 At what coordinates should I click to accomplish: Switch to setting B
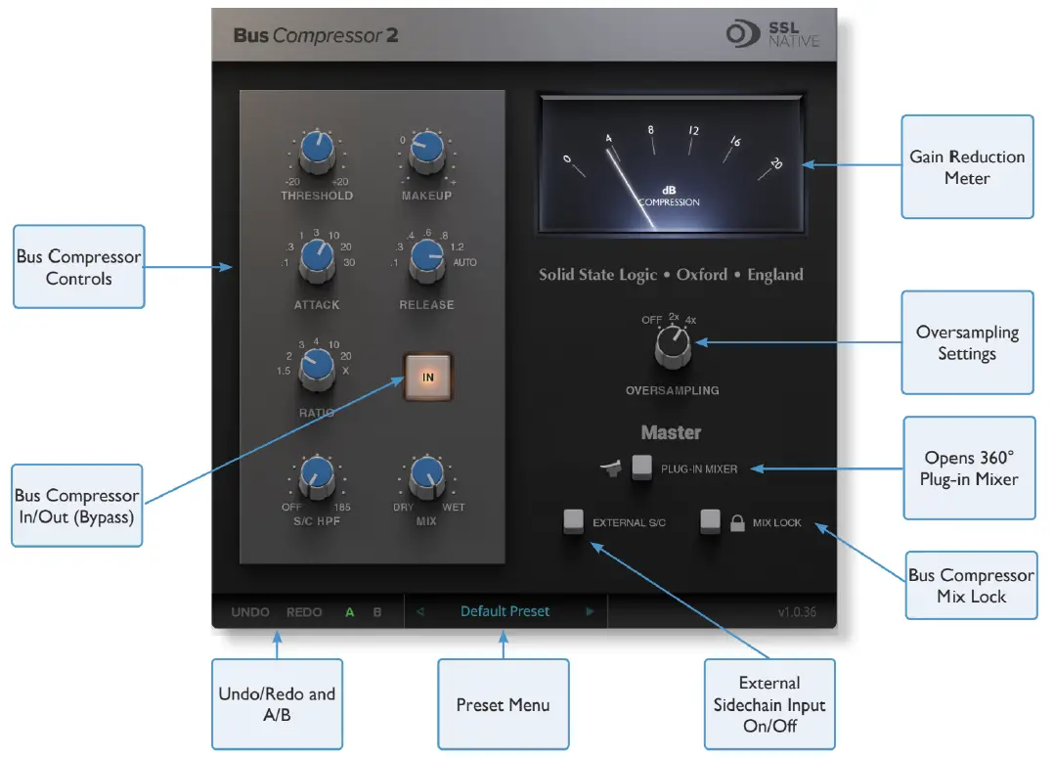coord(375,611)
